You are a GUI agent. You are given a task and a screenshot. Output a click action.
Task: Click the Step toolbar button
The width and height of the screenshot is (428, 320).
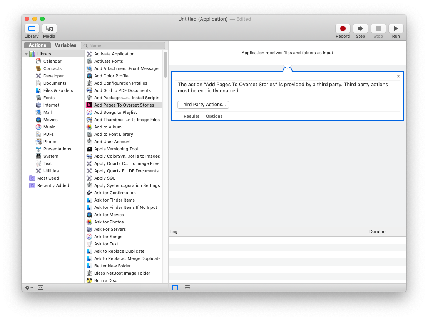(x=360, y=28)
